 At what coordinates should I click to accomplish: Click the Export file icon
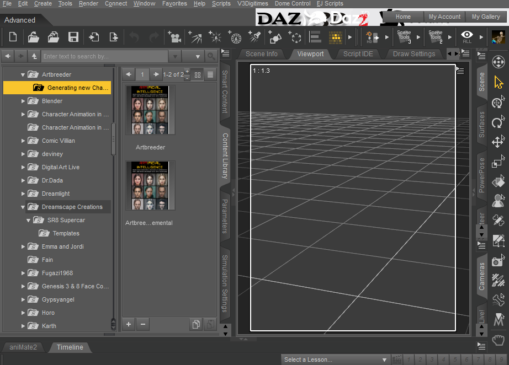coord(114,37)
